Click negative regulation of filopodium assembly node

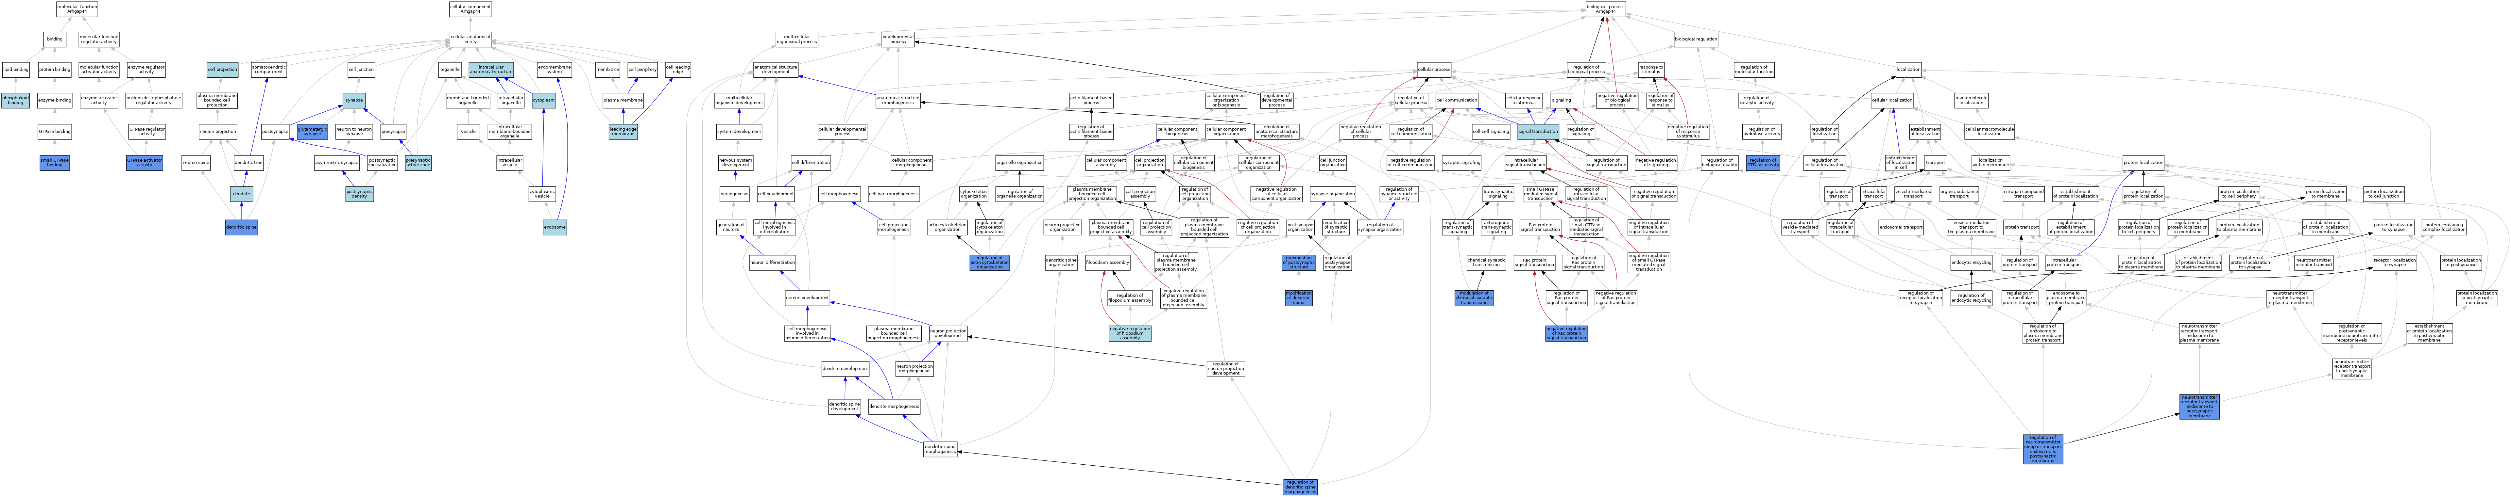coord(1130,334)
